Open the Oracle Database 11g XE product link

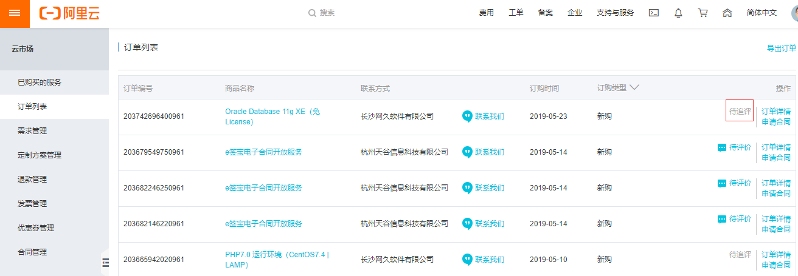272,116
